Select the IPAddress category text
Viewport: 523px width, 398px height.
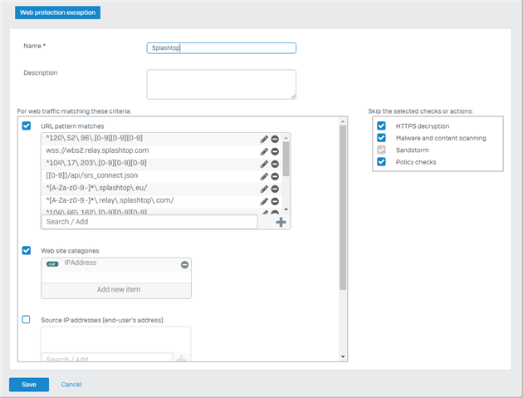point(81,263)
